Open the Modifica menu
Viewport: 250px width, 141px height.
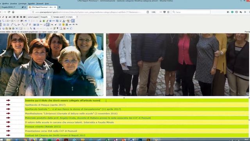coord(5,4)
